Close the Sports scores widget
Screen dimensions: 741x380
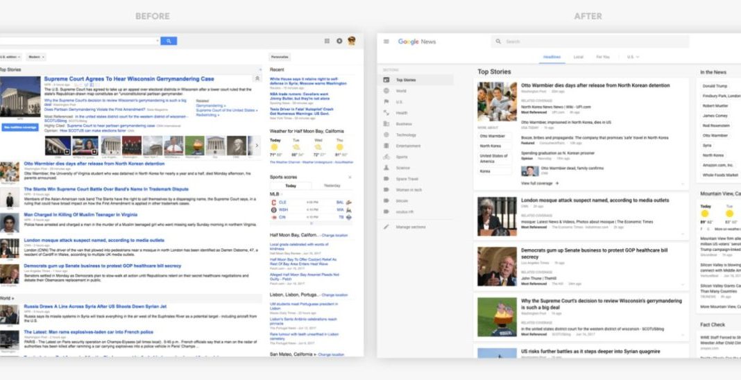(350, 177)
